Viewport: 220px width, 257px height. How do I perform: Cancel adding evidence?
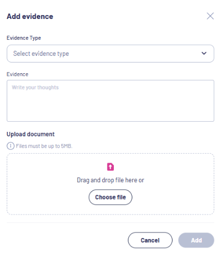point(150,240)
